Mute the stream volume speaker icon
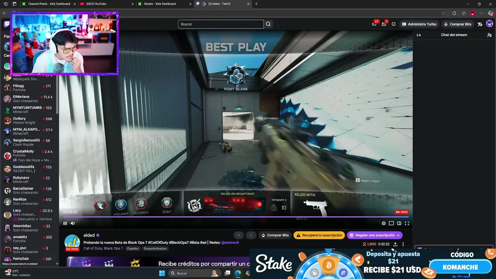Viewport: 496px width, 279px height. tap(72, 223)
